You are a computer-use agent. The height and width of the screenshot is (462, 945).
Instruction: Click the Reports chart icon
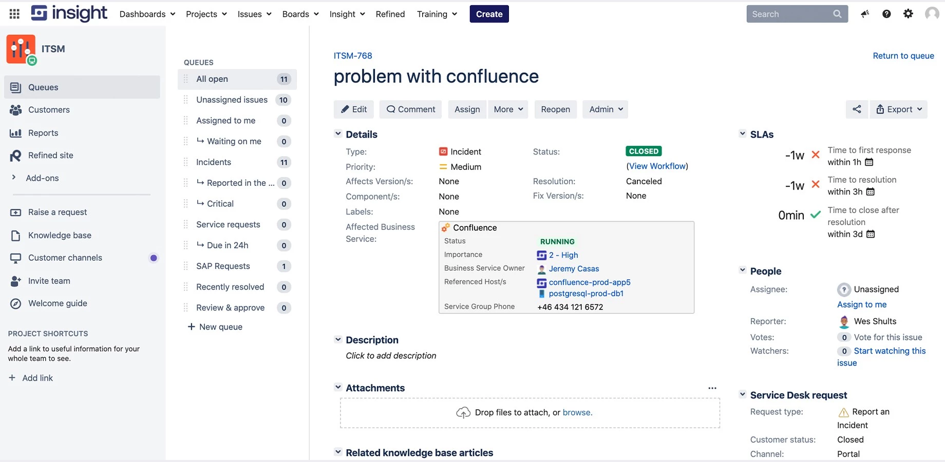16,133
